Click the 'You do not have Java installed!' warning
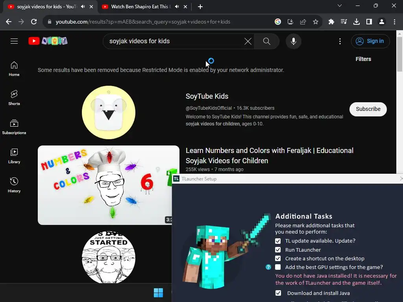Screen dimensions: 403x302 pyautogui.click(x=336, y=279)
